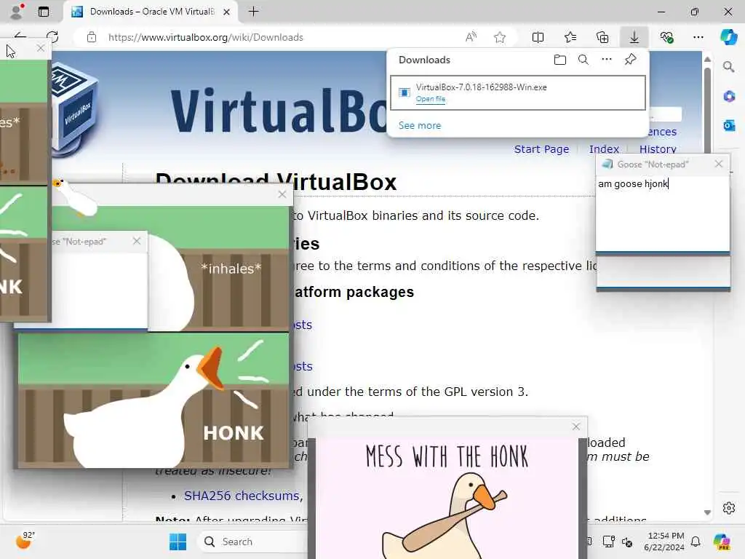Select the Downloads – Oracle VM VirtualBox tab

tap(151, 12)
